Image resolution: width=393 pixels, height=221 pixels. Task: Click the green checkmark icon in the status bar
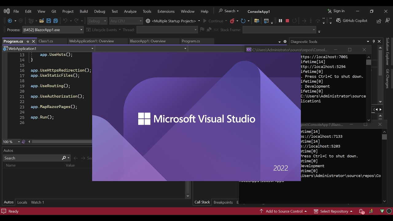[x=382, y=211]
